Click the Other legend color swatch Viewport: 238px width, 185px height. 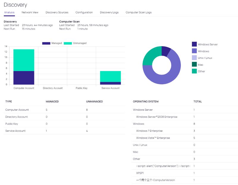(194, 71)
